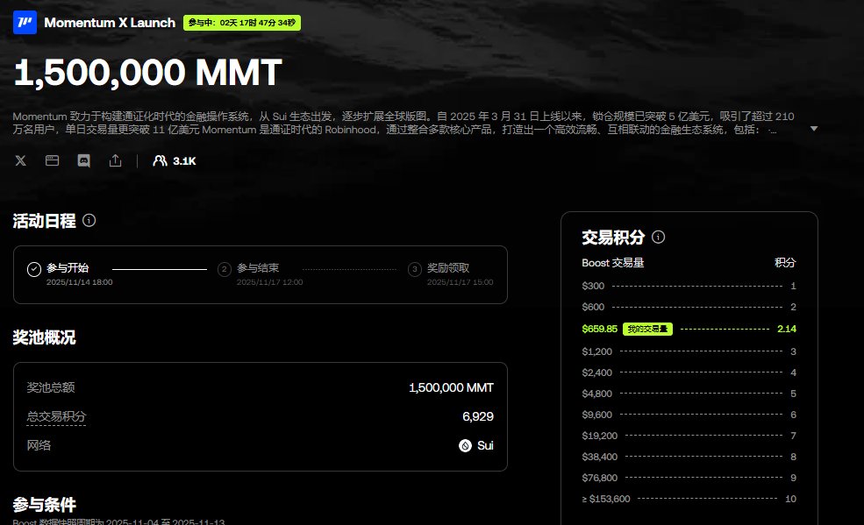This screenshot has width=864, height=525.
Task: Join the Discord community
Action: click(83, 160)
